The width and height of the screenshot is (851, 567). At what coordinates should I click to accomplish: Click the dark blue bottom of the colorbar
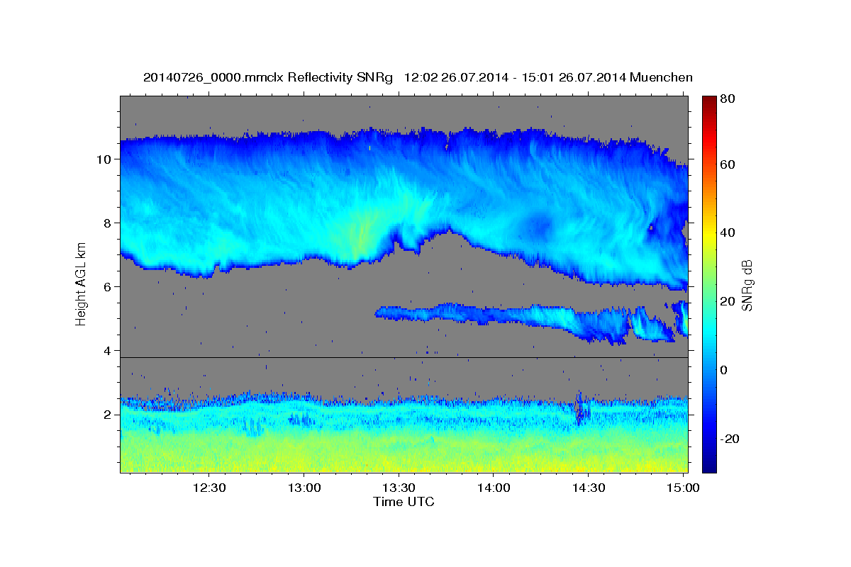708,464
